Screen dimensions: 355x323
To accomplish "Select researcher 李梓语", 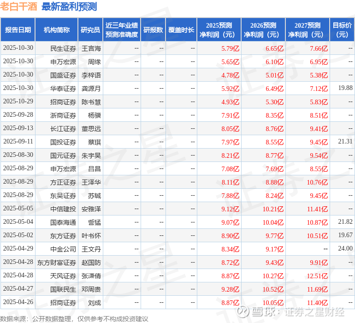I will tap(91, 75).
